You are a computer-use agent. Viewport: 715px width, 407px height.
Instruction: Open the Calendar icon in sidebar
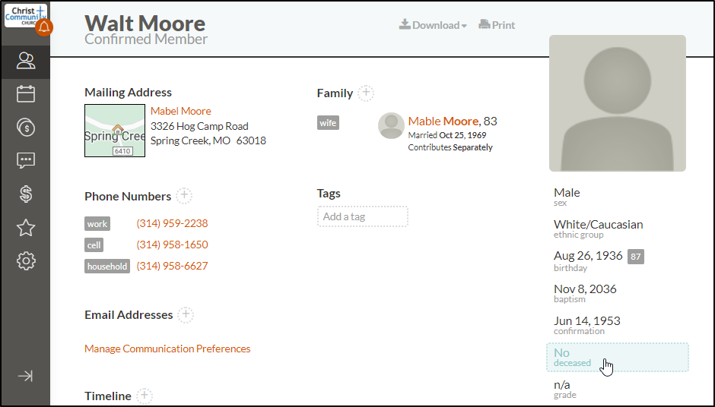(25, 94)
